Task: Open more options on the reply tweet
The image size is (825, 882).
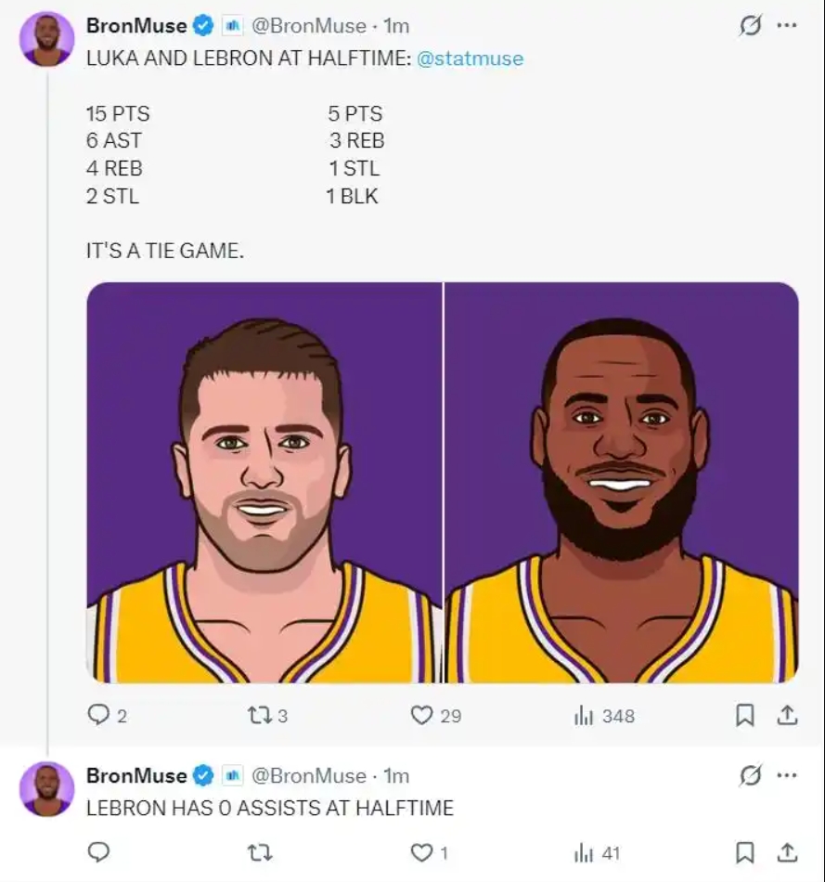Action: click(787, 775)
